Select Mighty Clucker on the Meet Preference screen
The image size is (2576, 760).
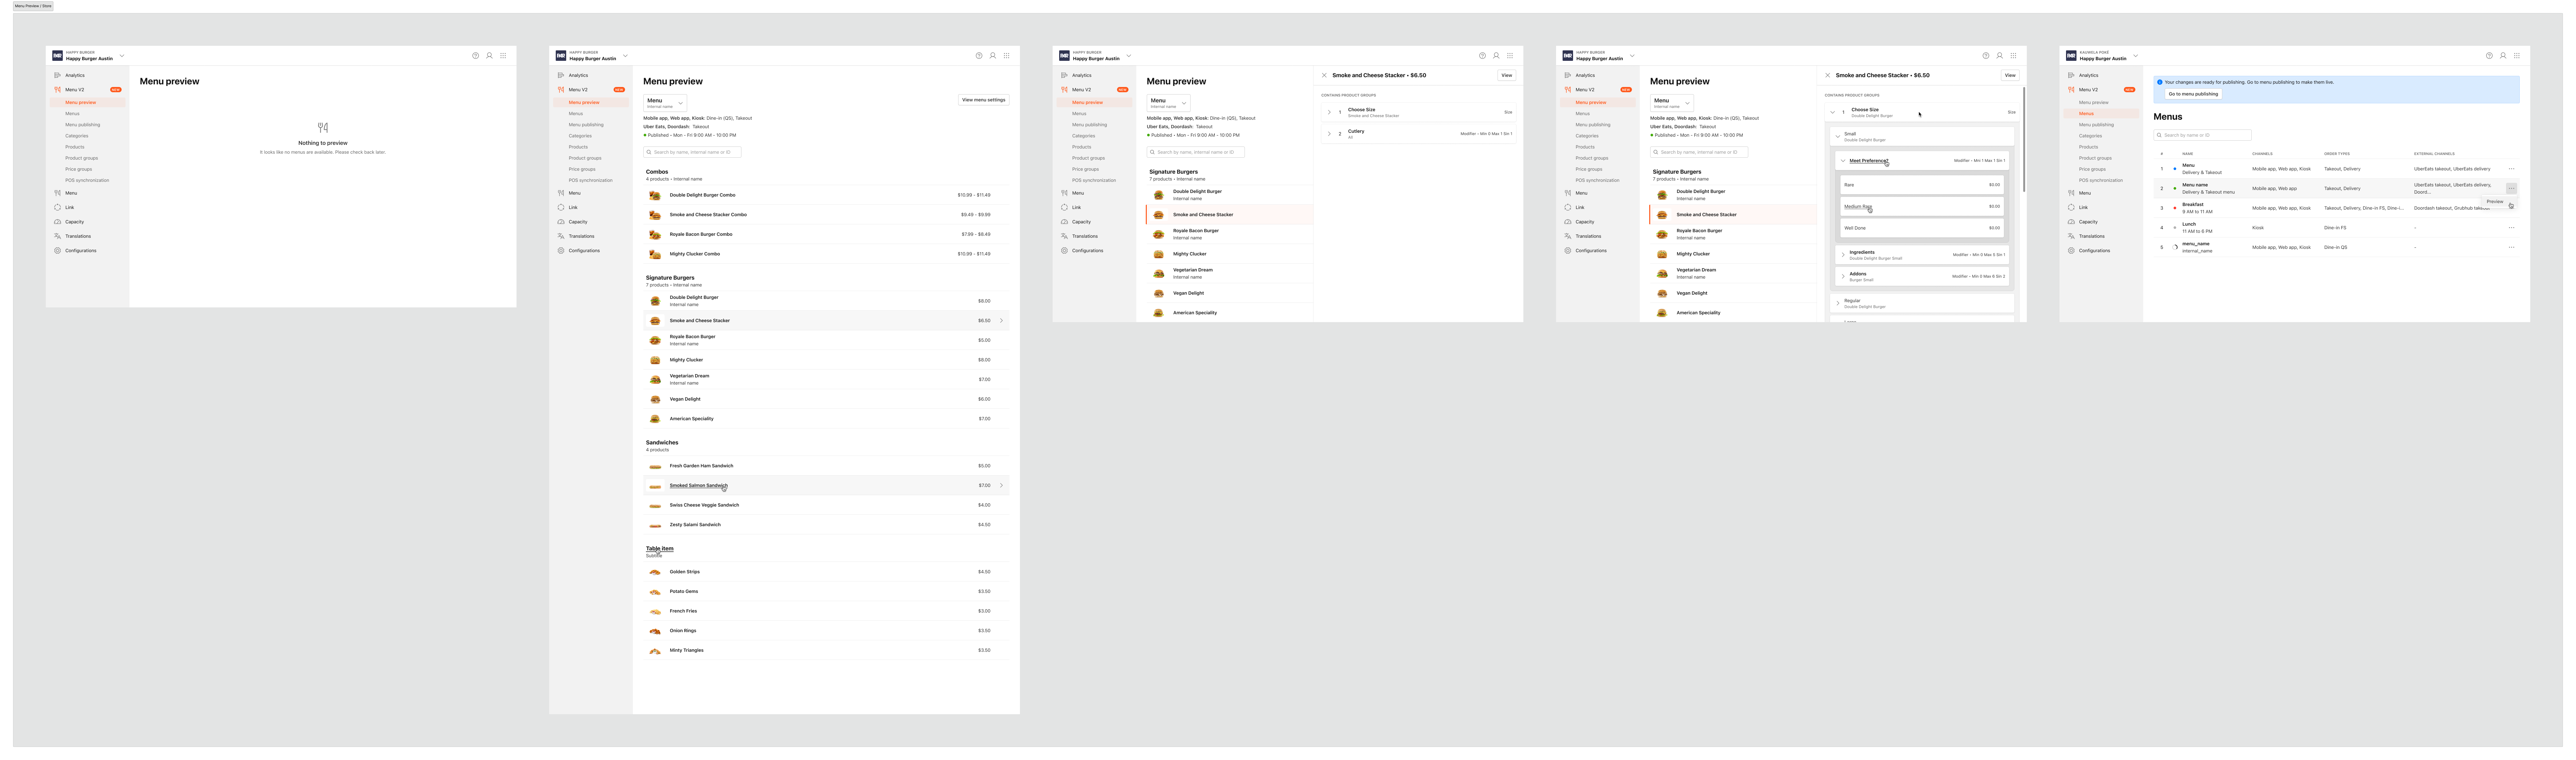click(x=1733, y=254)
